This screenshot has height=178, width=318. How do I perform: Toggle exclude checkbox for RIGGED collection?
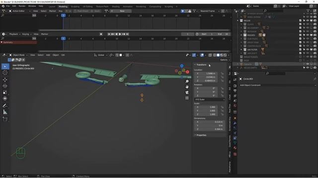[x=300, y=35]
